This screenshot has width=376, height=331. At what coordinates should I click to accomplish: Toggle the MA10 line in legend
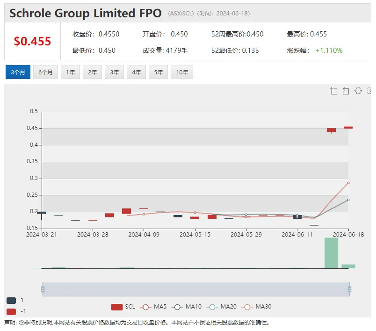click(x=187, y=307)
